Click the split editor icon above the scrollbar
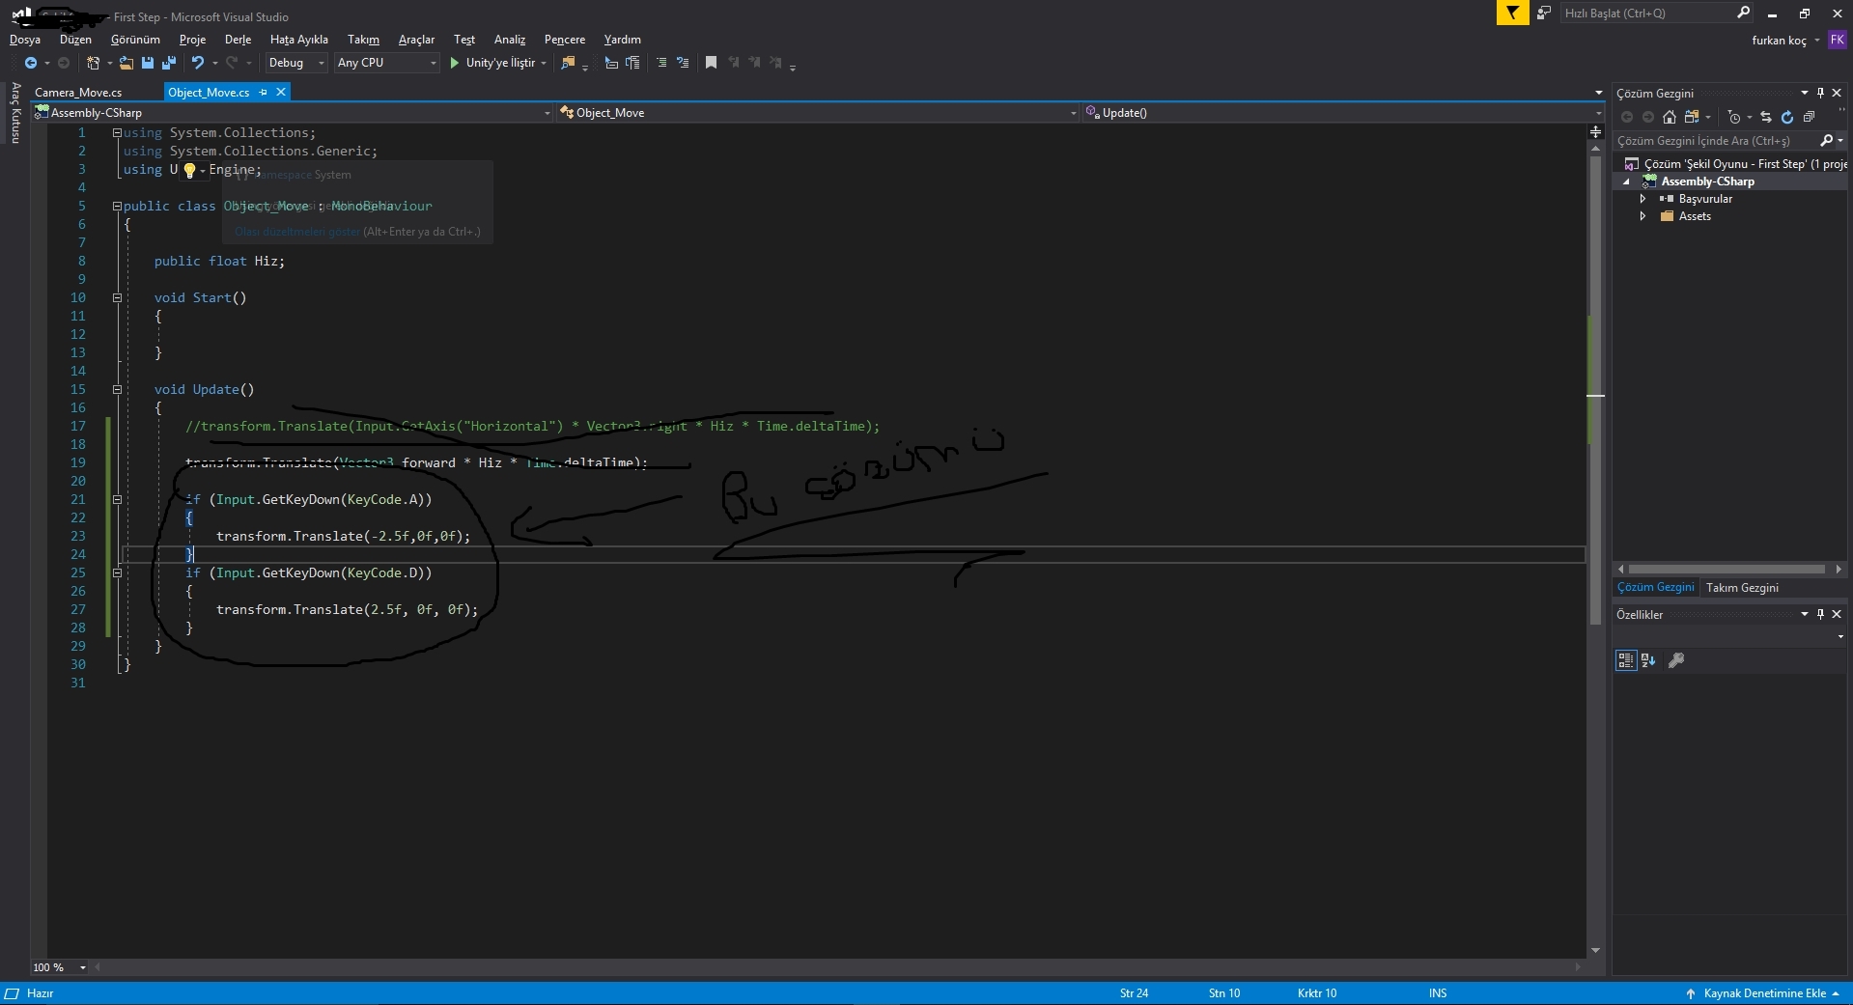Image resolution: width=1853 pixels, height=1005 pixels. (1595, 130)
